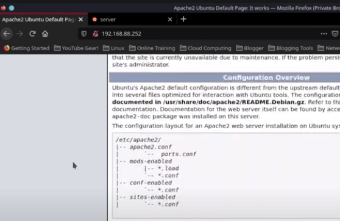Click the Configuration Overview heading
This screenshot has width=340, height=221.
point(266,78)
